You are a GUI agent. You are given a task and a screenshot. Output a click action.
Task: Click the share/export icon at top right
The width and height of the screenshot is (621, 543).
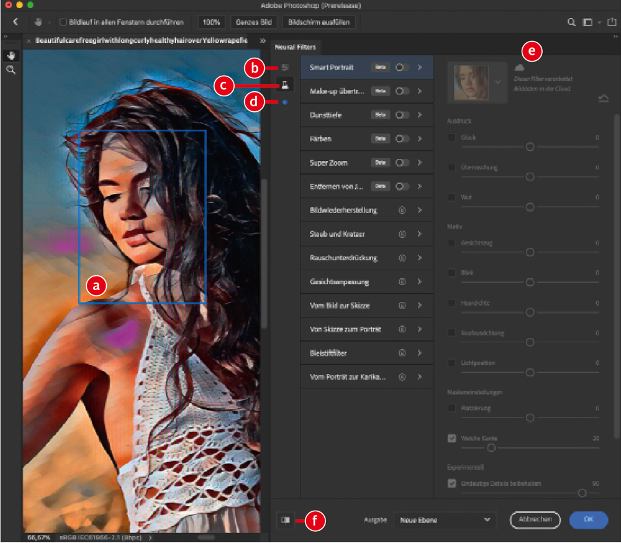coord(610,22)
